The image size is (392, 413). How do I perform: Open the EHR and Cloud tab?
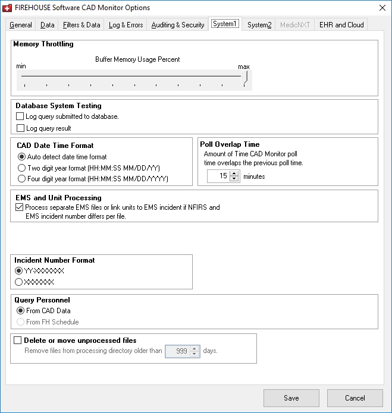[341, 25]
